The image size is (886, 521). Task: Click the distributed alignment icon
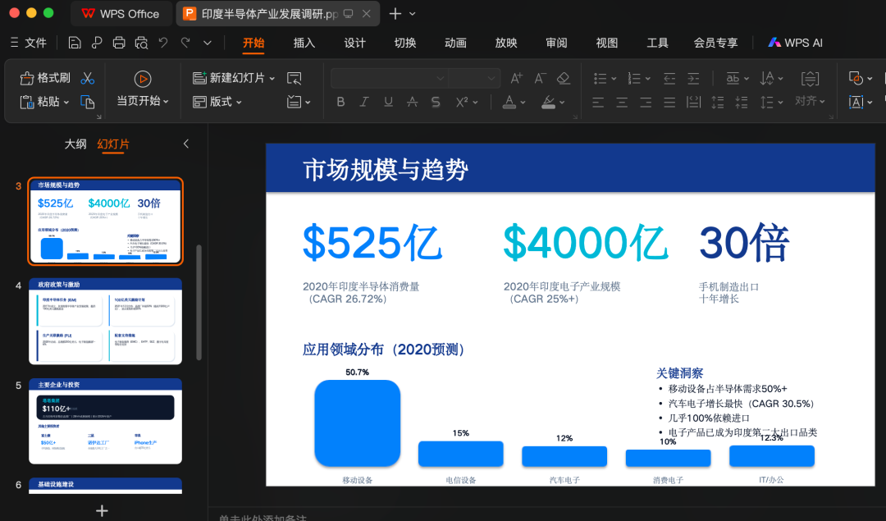click(693, 103)
